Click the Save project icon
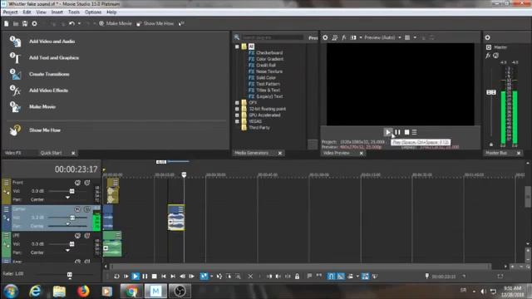Viewport: 532px width, 299px height. tap(25, 24)
